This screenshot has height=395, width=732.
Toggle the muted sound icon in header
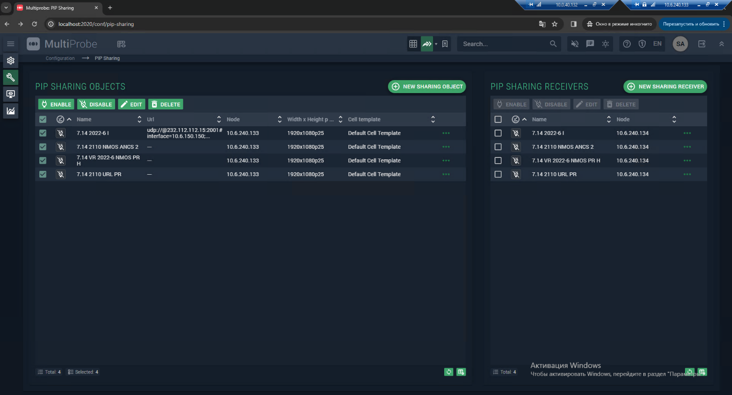(x=575, y=44)
